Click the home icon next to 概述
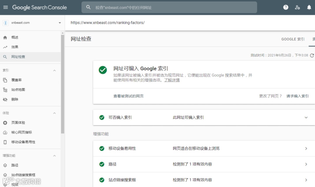This screenshot has width=315, height=187. [x=5, y=37]
